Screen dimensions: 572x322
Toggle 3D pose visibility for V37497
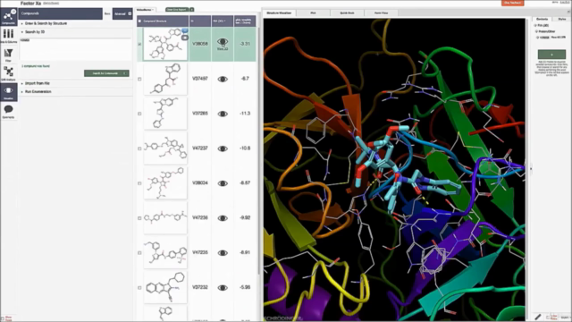[x=223, y=79]
